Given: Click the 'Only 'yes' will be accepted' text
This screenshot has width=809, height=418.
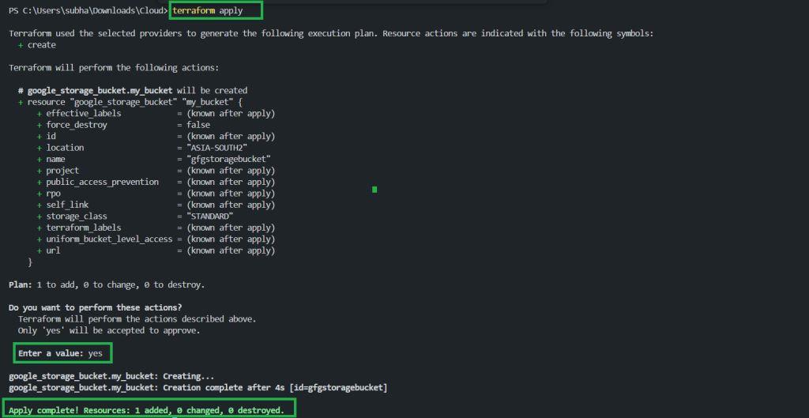Looking at the screenshot, I should pos(109,330).
